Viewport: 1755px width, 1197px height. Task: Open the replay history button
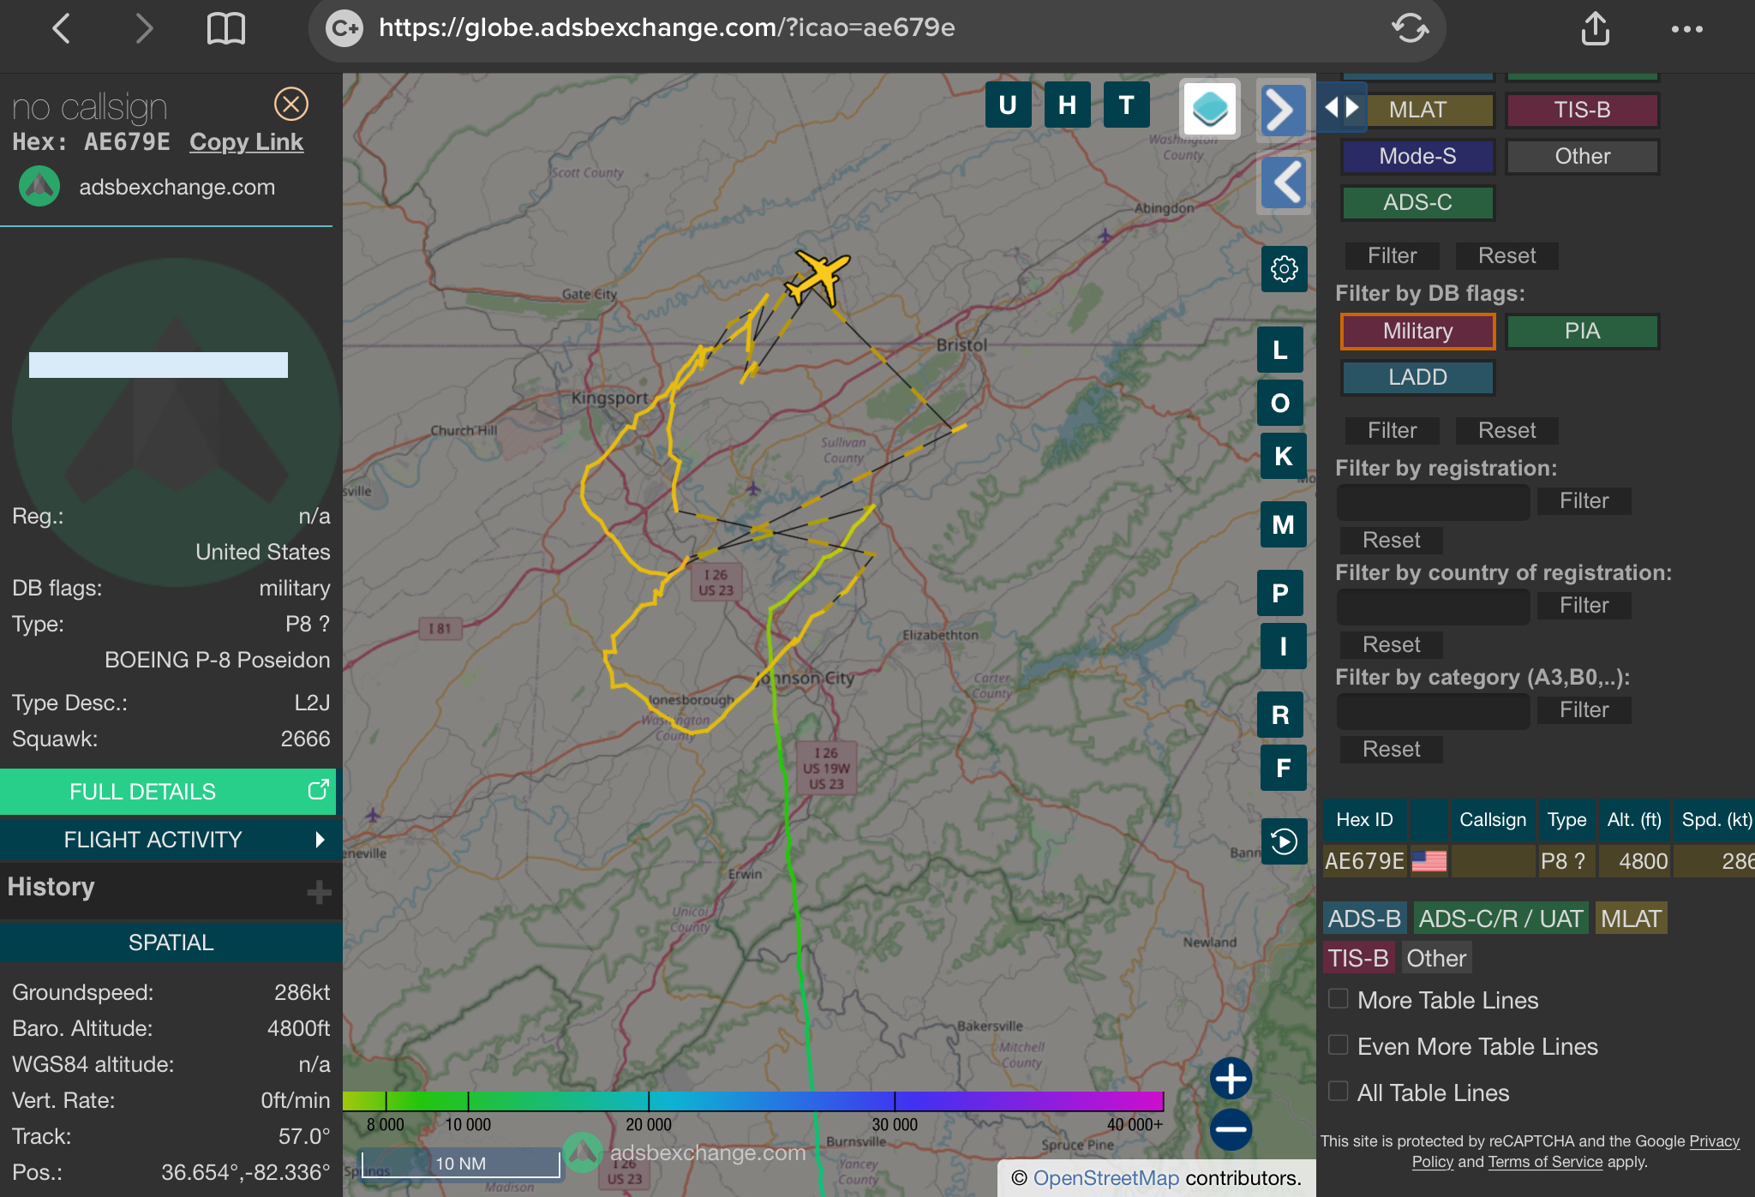1284,841
